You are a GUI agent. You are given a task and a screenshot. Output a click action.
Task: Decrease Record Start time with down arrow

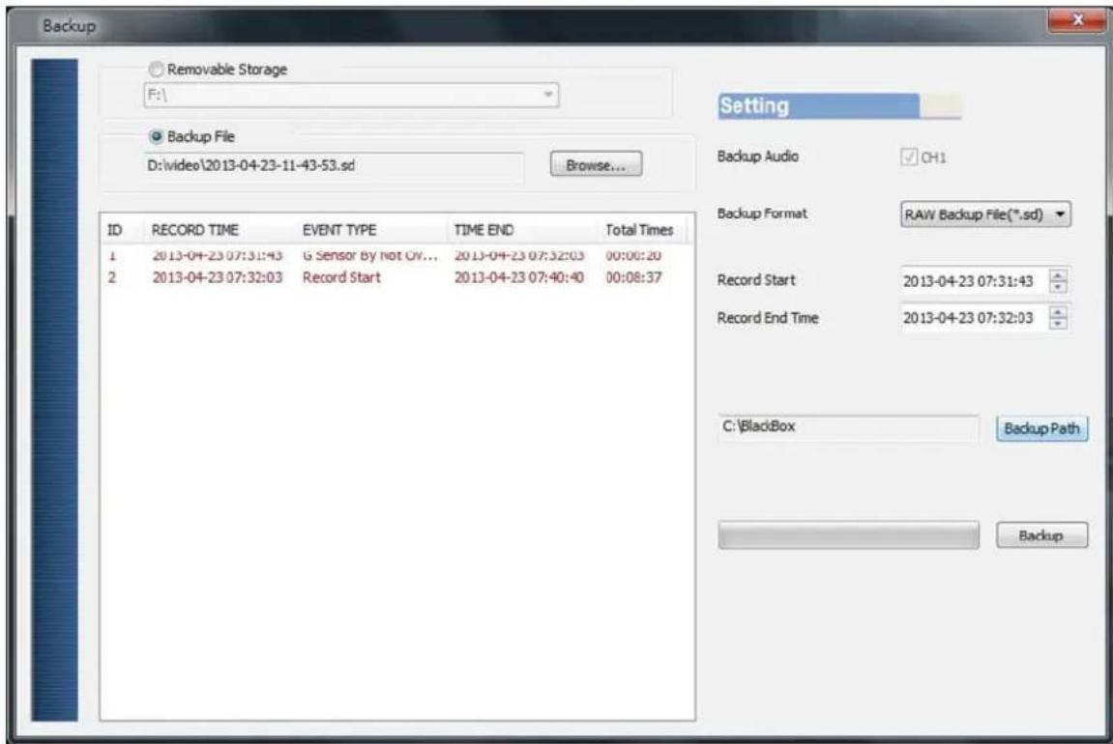[1058, 287]
